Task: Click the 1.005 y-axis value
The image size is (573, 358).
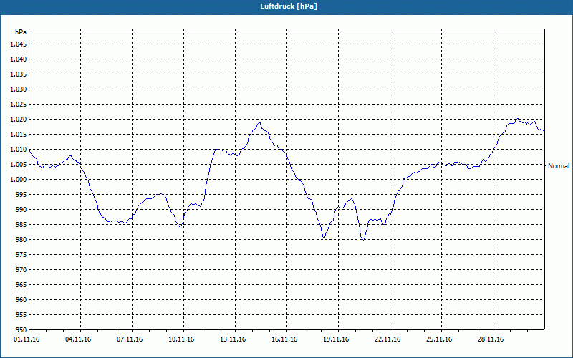Action: [x=19, y=165]
